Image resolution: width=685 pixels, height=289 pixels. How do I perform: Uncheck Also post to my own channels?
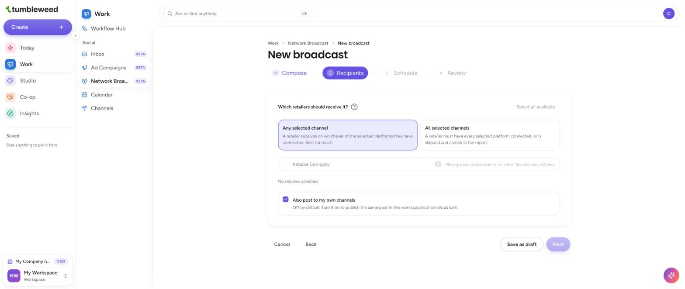pyautogui.click(x=285, y=200)
